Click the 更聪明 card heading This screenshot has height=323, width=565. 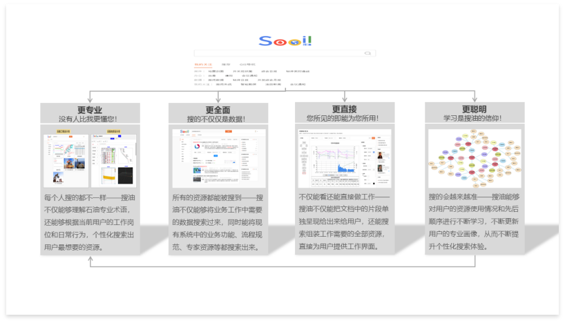[475, 109]
